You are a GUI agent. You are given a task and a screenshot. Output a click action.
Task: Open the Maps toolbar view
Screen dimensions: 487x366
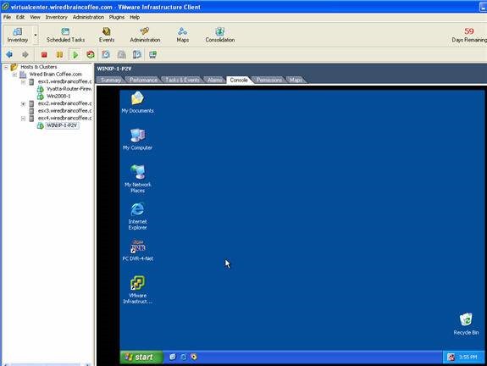point(183,35)
